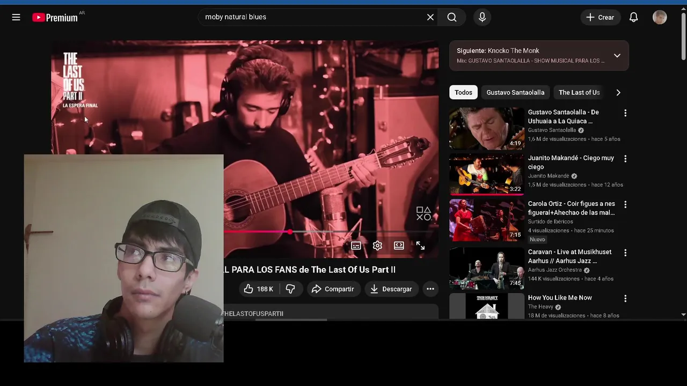Switch to theater mode view
This screenshot has height=386, width=687.
coord(399,246)
